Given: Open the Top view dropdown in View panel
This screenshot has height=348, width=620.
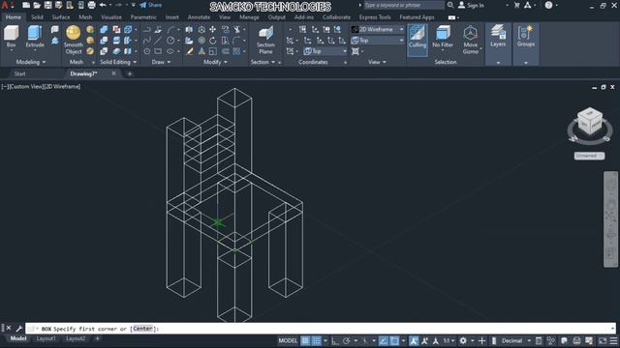Looking at the screenshot, I should pos(378,41).
